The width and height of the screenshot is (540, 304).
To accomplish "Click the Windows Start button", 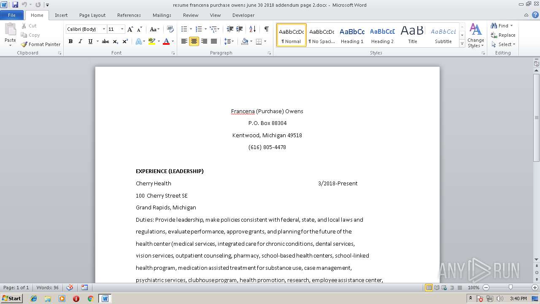I will tap(11, 299).
